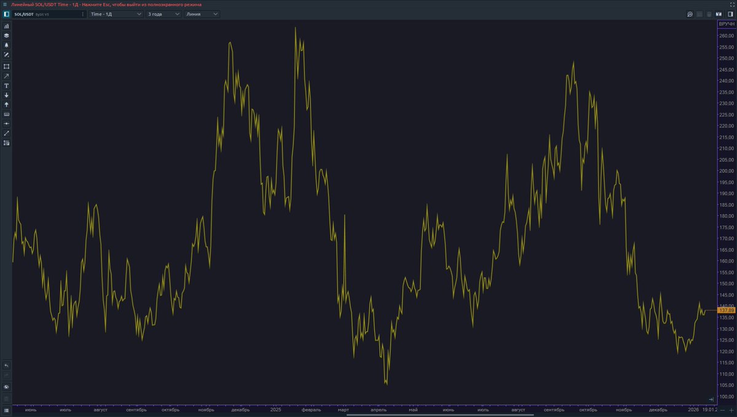
Task: Open the indicators bar-chart tool
Action: (x=7, y=26)
